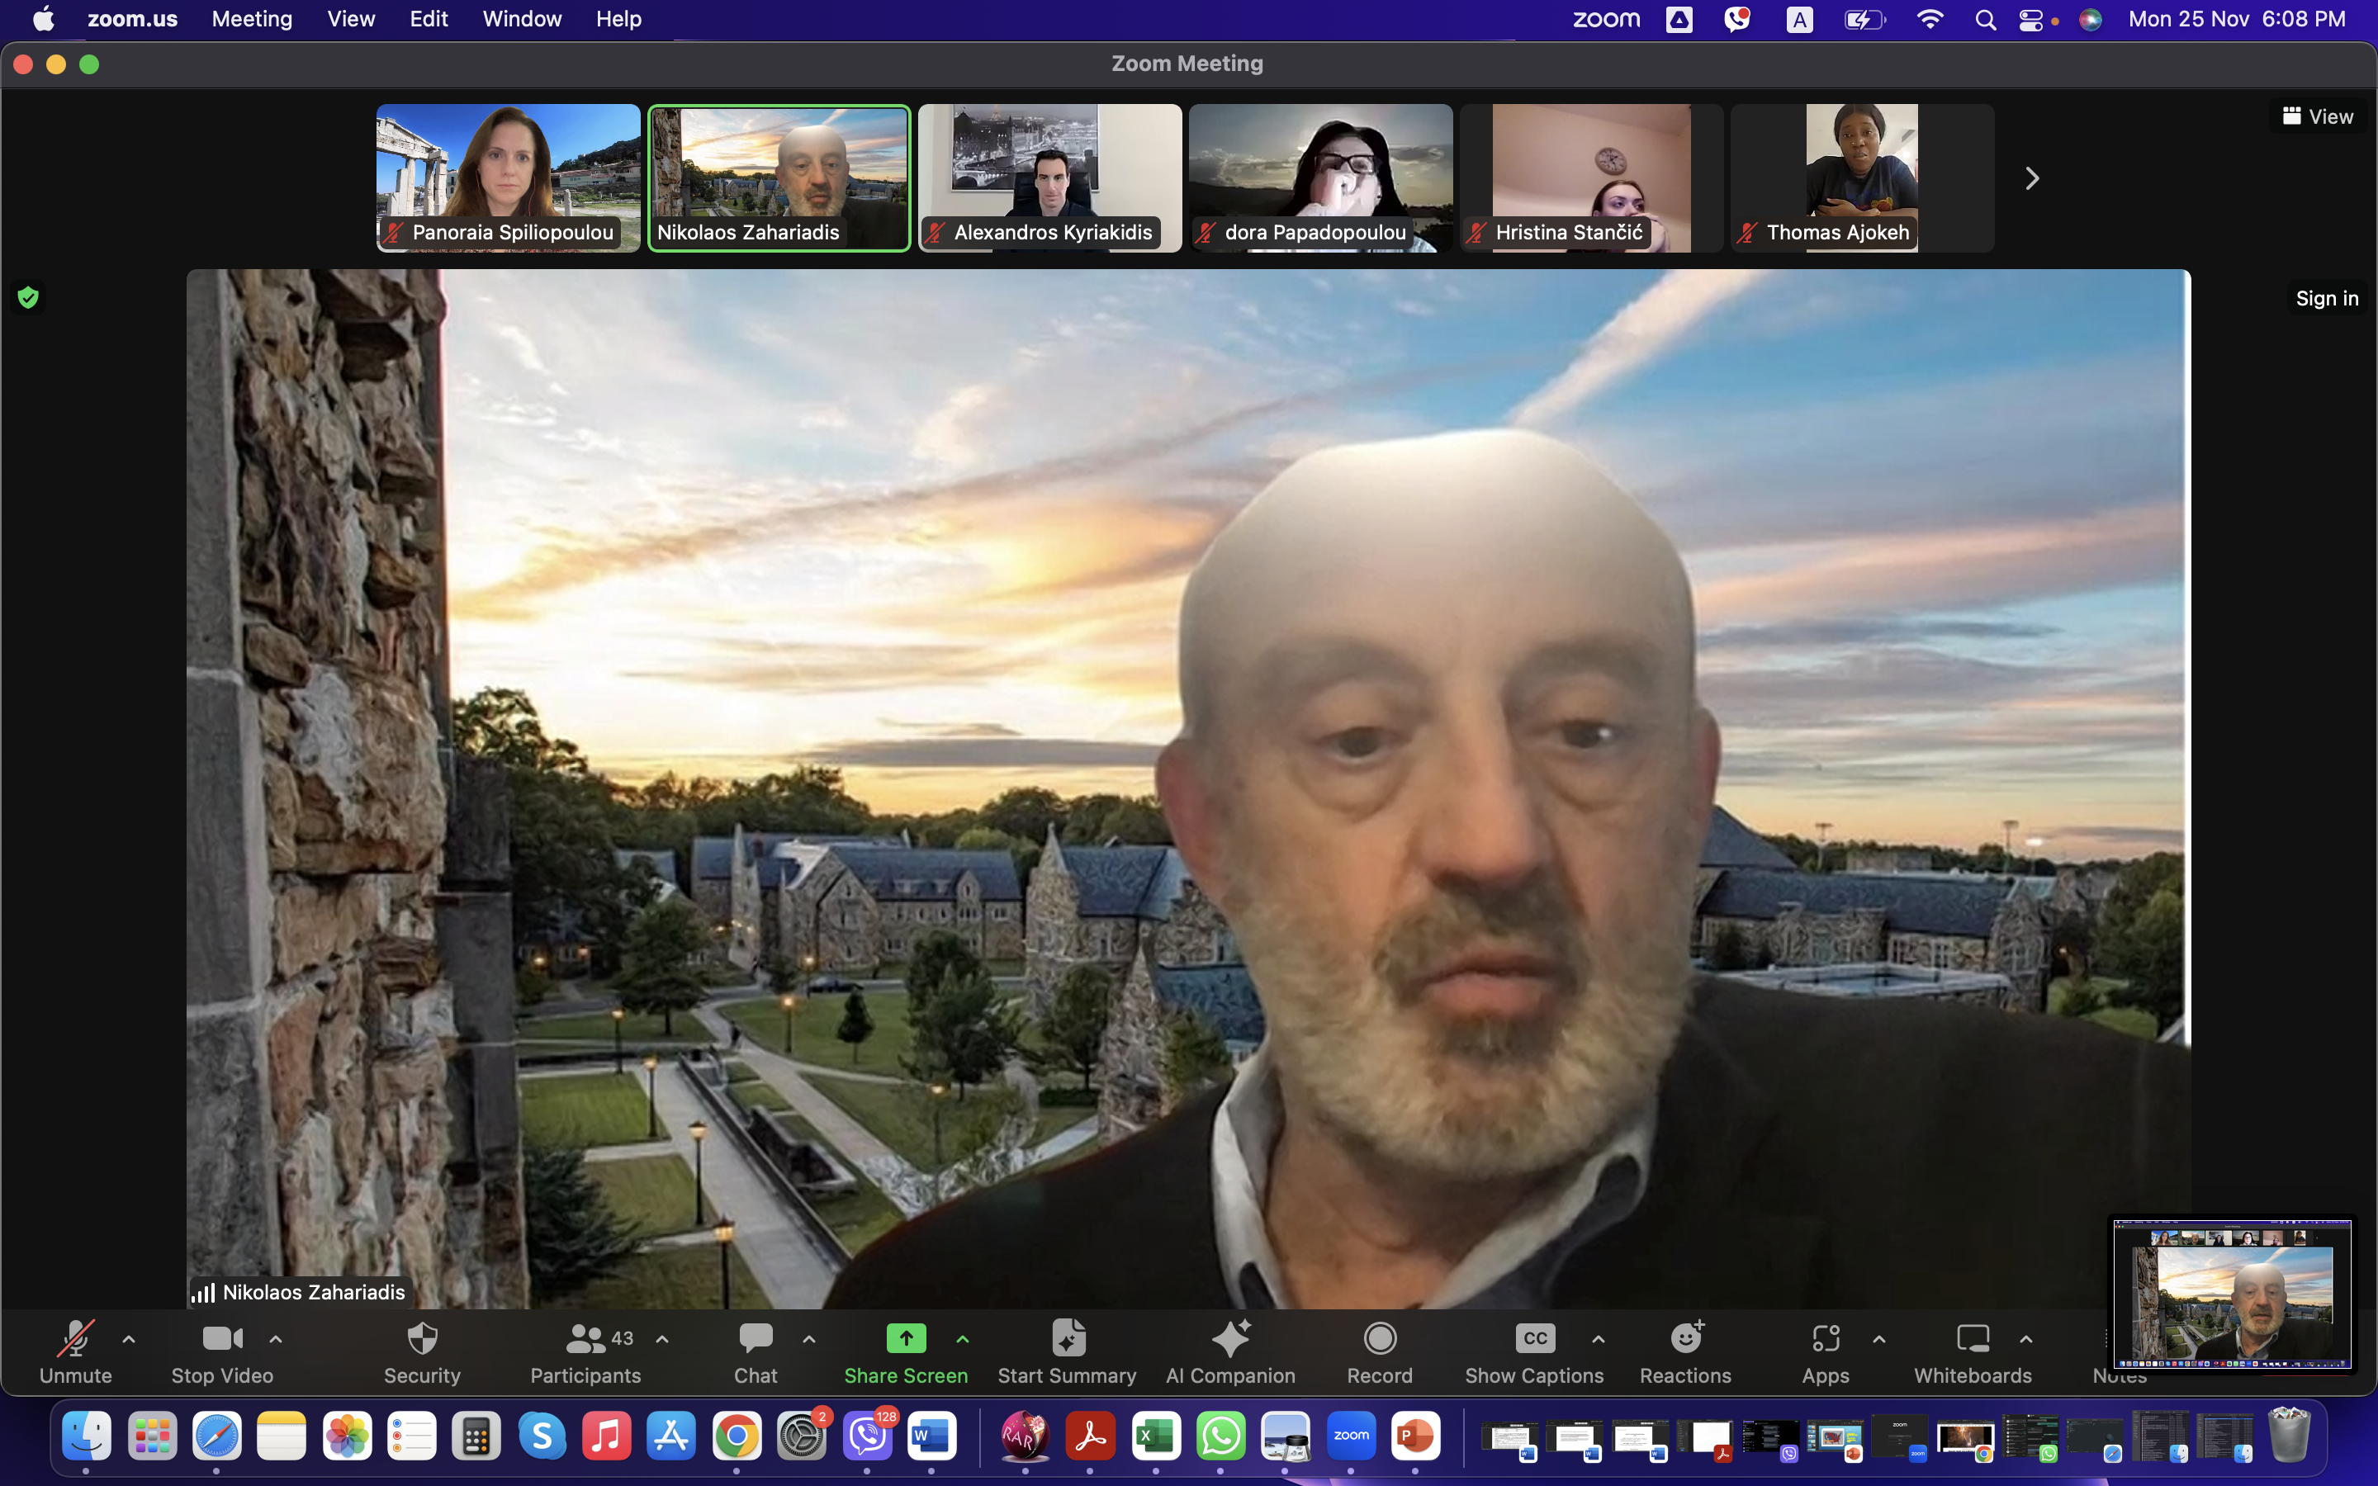Open the Apple menu
This screenshot has width=2378, height=1486.
45,20
